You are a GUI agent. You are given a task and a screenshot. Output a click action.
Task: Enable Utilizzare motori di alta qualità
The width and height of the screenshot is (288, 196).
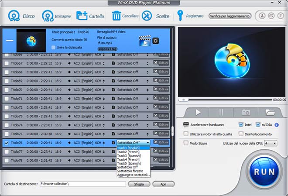186,134
